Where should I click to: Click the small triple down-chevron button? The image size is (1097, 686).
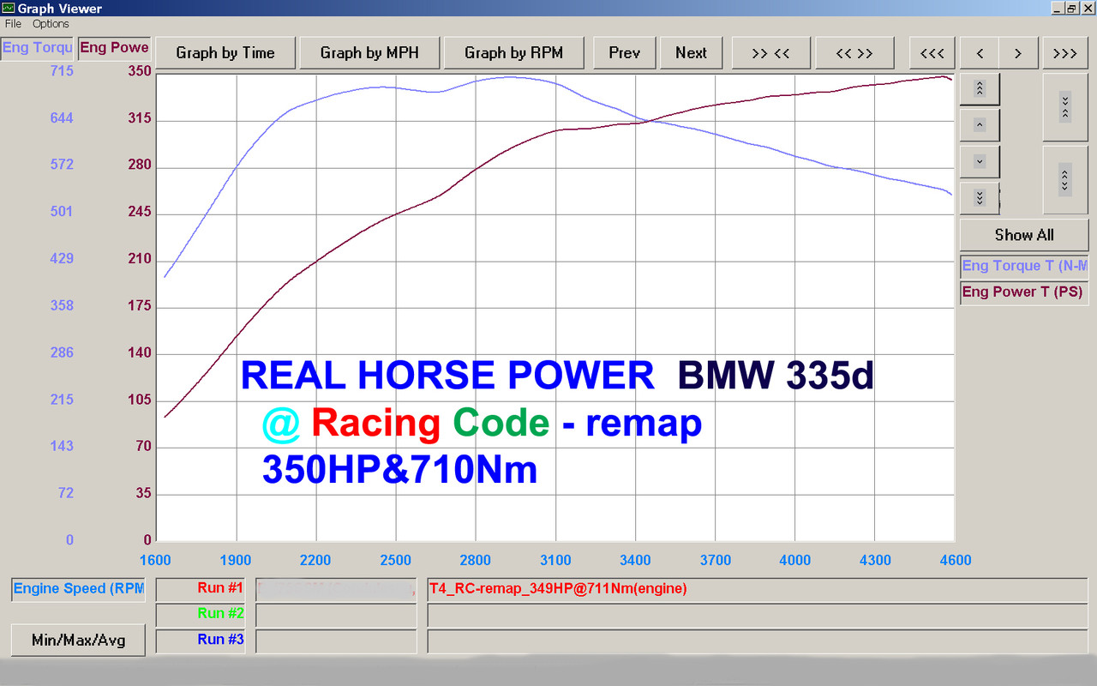click(x=980, y=198)
